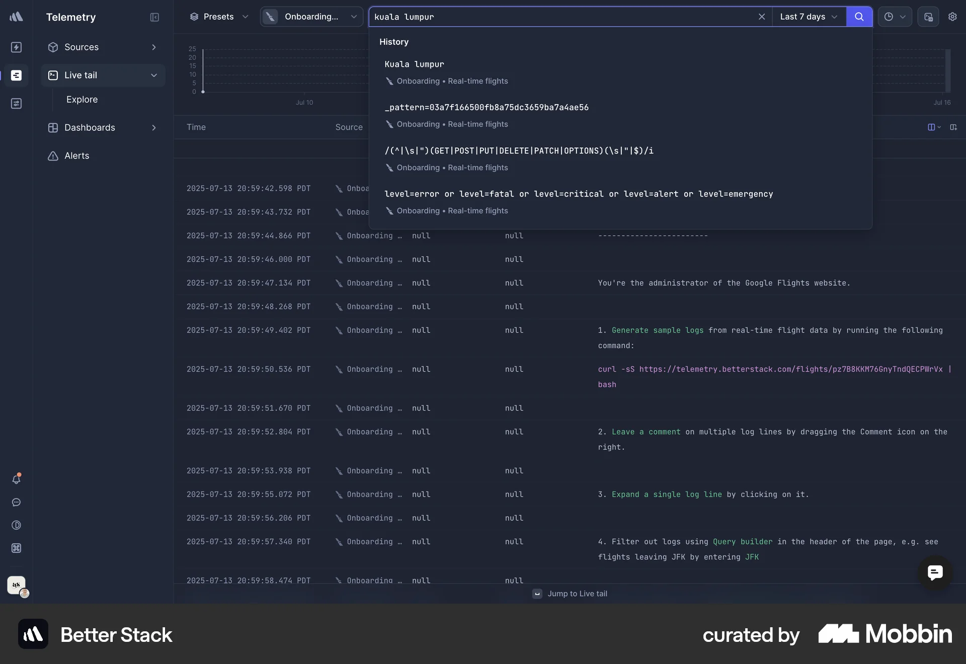Add a new column to the log table

(x=954, y=127)
